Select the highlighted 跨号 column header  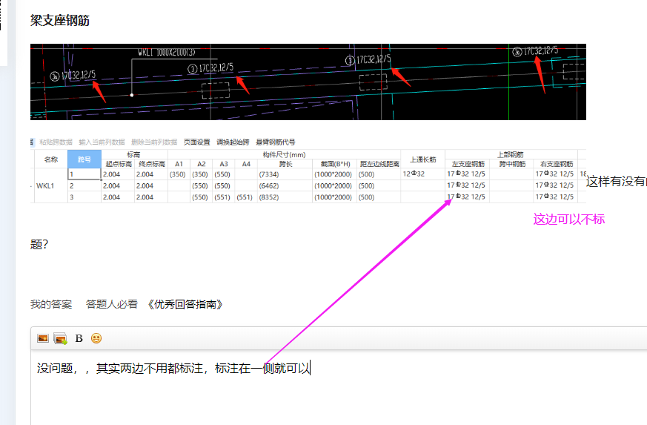pyautogui.click(x=84, y=159)
